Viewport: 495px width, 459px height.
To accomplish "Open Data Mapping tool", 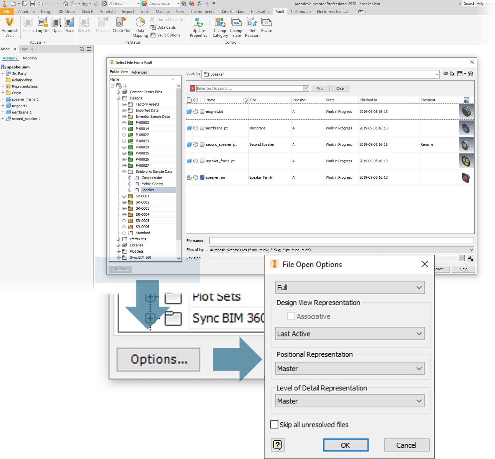I will coord(140,27).
